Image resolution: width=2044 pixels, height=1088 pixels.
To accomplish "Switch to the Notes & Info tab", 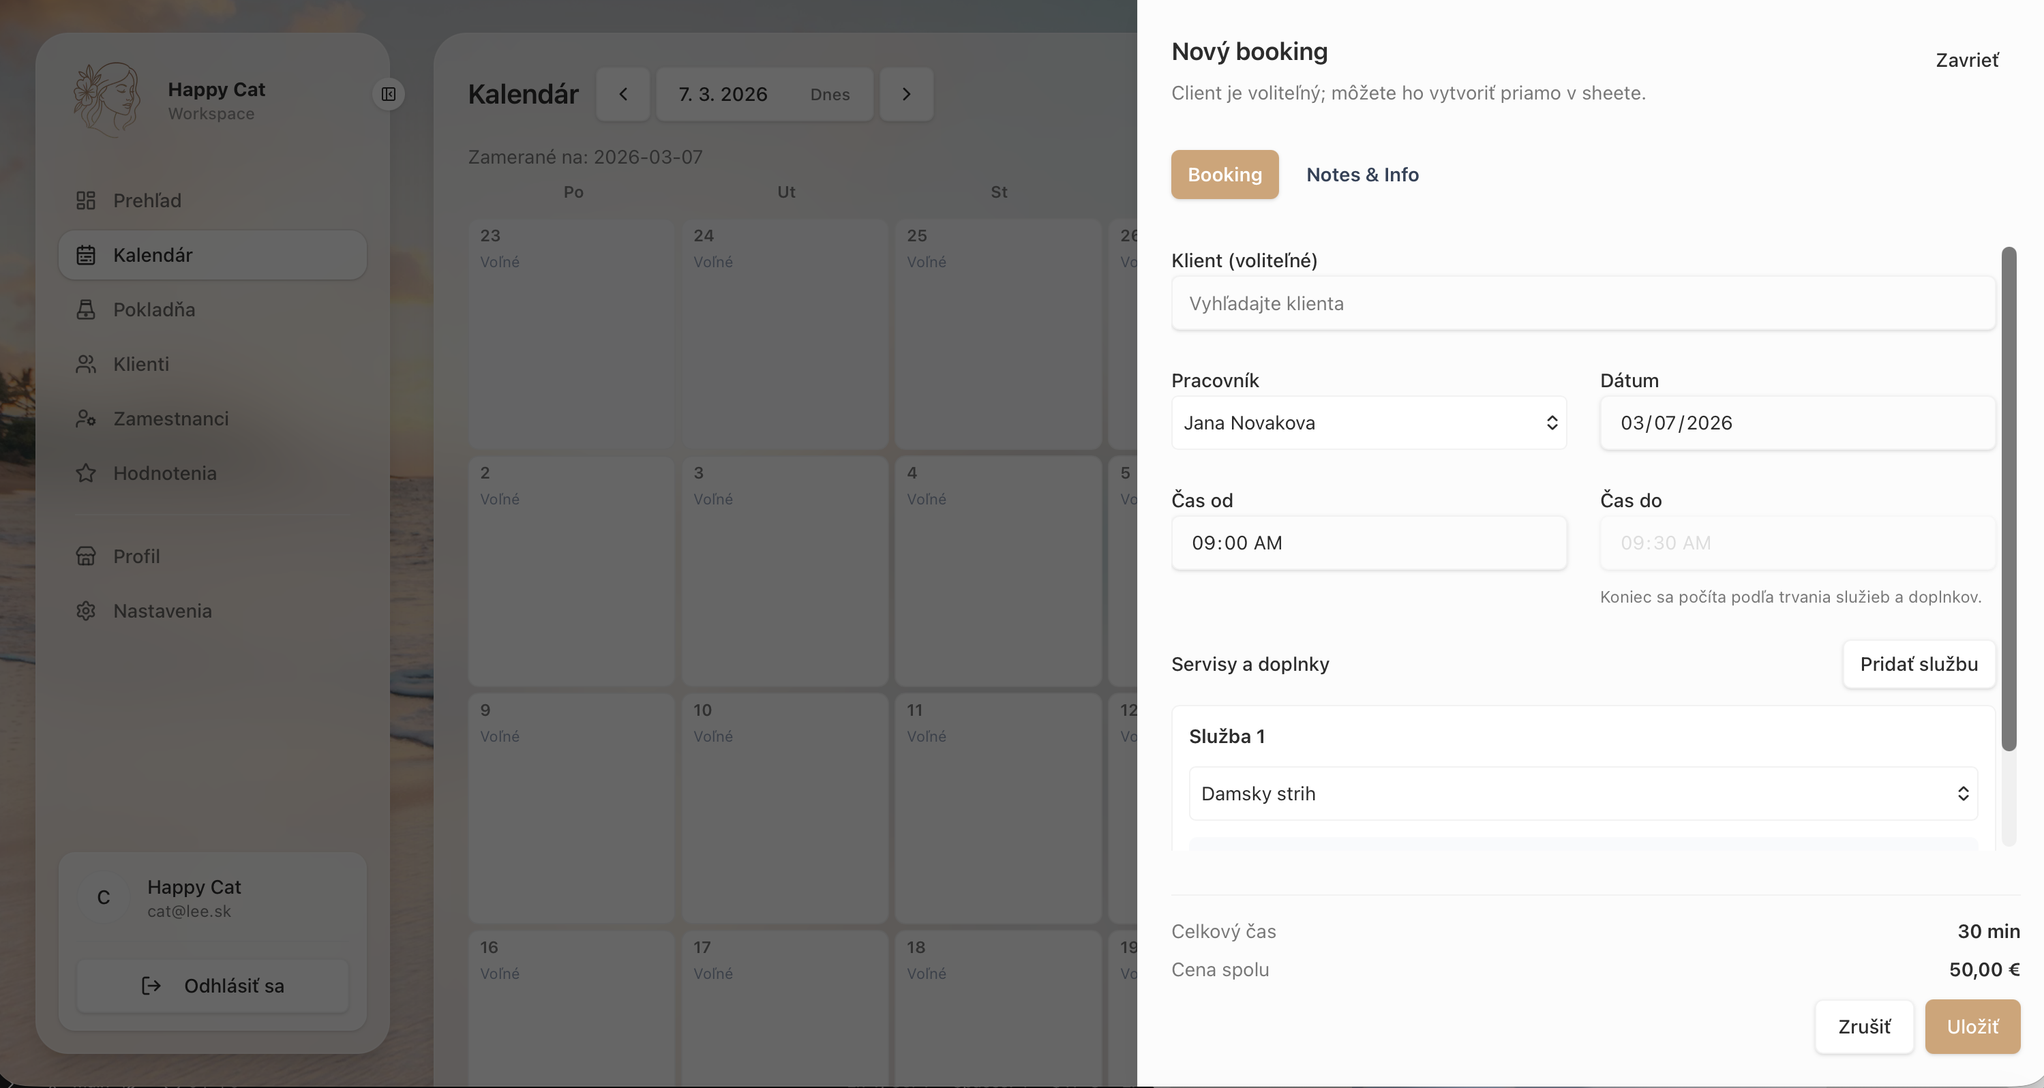I will (x=1362, y=175).
